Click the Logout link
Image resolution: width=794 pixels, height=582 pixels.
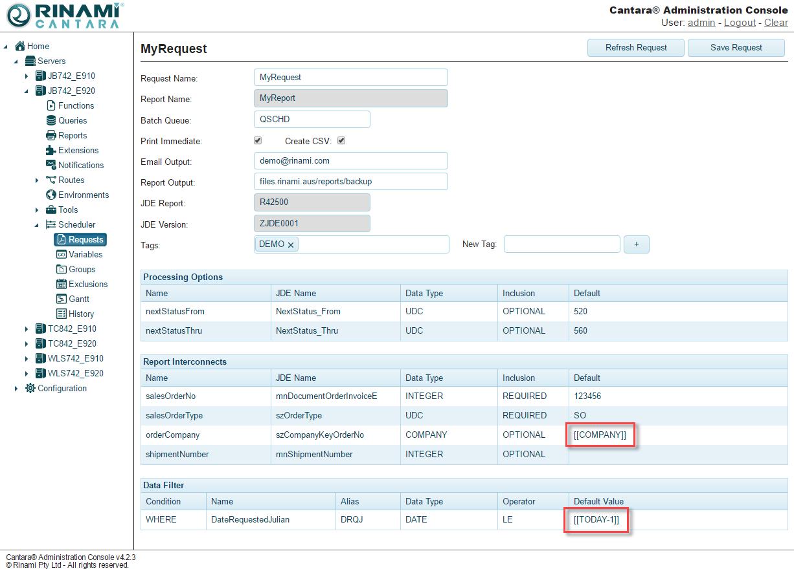click(740, 23)
